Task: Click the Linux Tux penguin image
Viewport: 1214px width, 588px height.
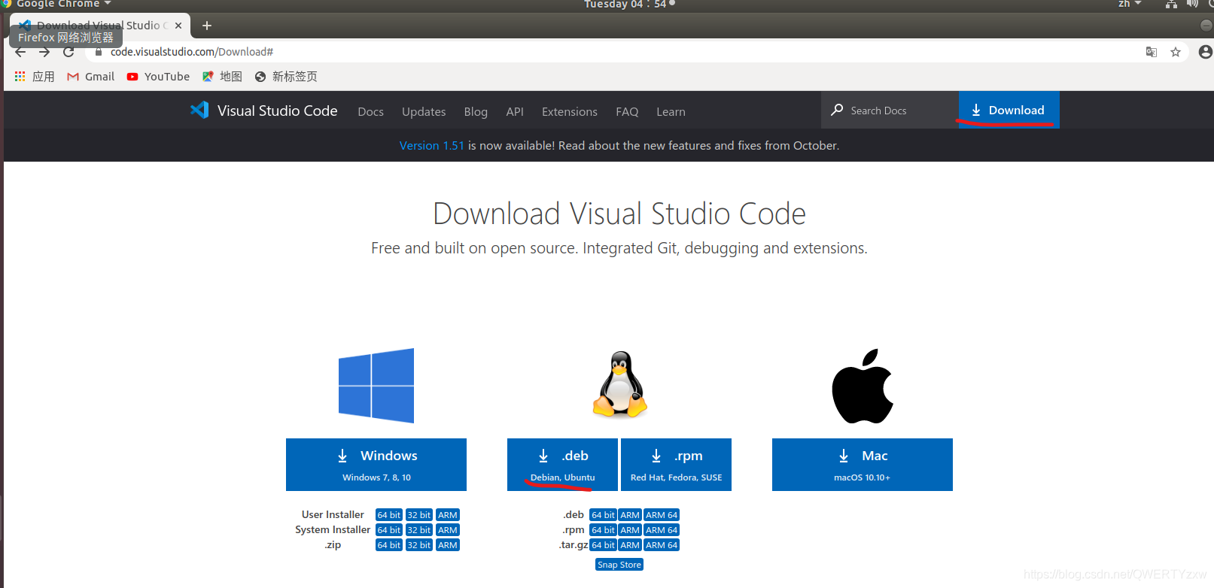Action: pyautogui.click(x=620, y=384)
